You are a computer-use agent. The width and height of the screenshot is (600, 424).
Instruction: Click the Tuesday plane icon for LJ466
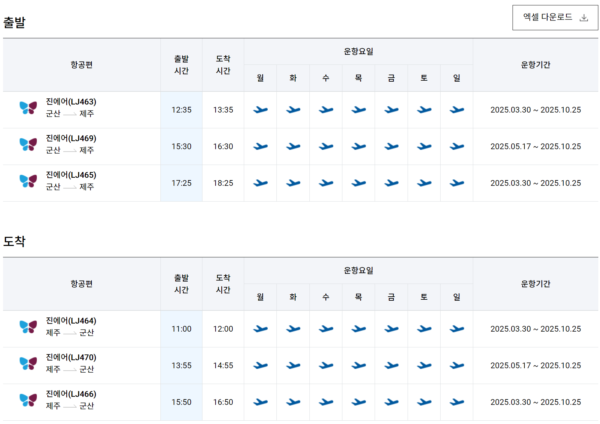(293, 402)
